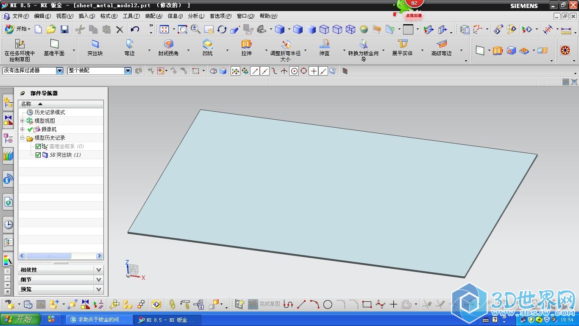Click the 突出块 (Tab) sheet metal tool
Viewport: 579px width, 326px height.
coord(95,48)
